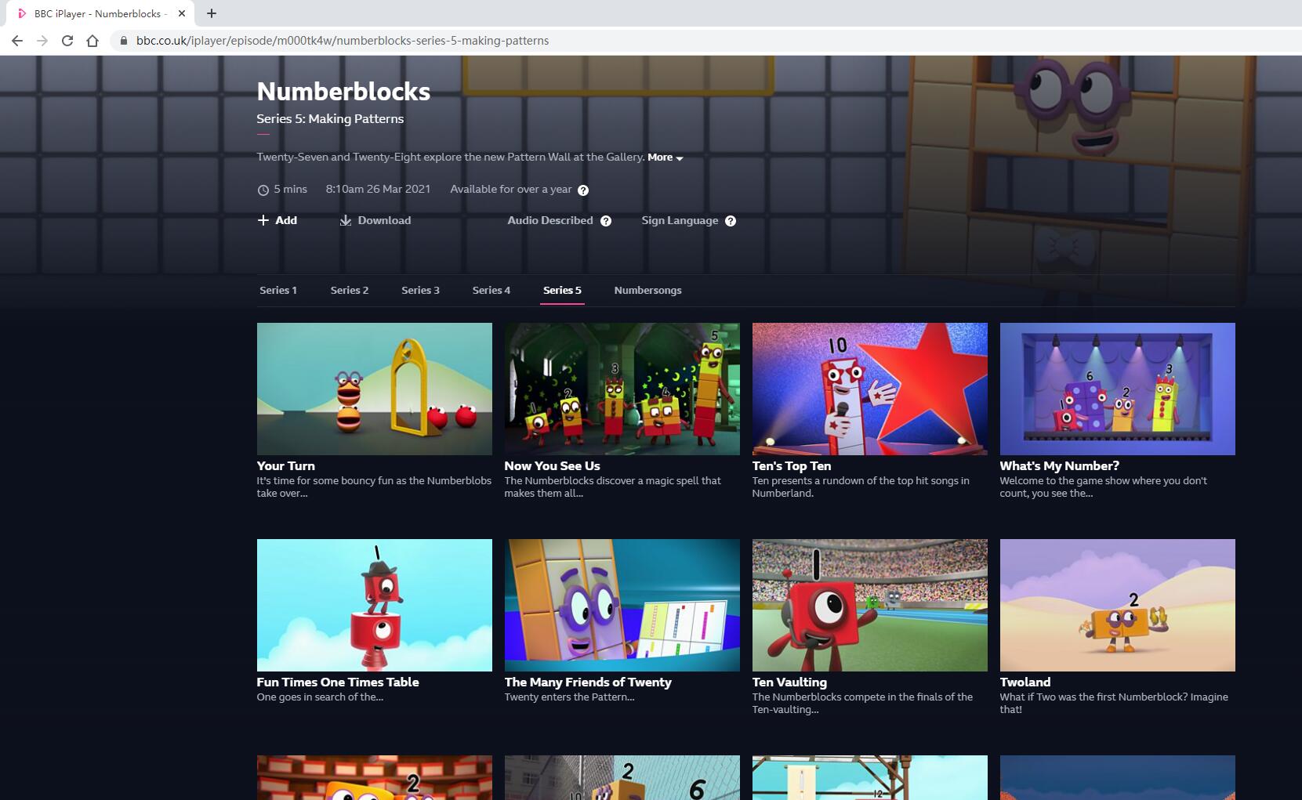Click The Many Friends of Twenty title

pos(588,682)
